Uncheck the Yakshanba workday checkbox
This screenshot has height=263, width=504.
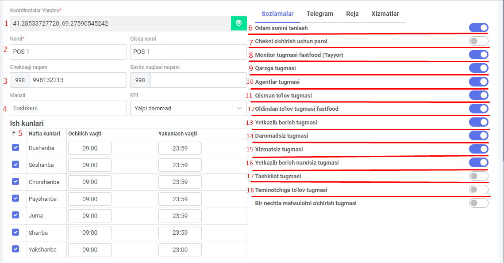coord(15,249)
